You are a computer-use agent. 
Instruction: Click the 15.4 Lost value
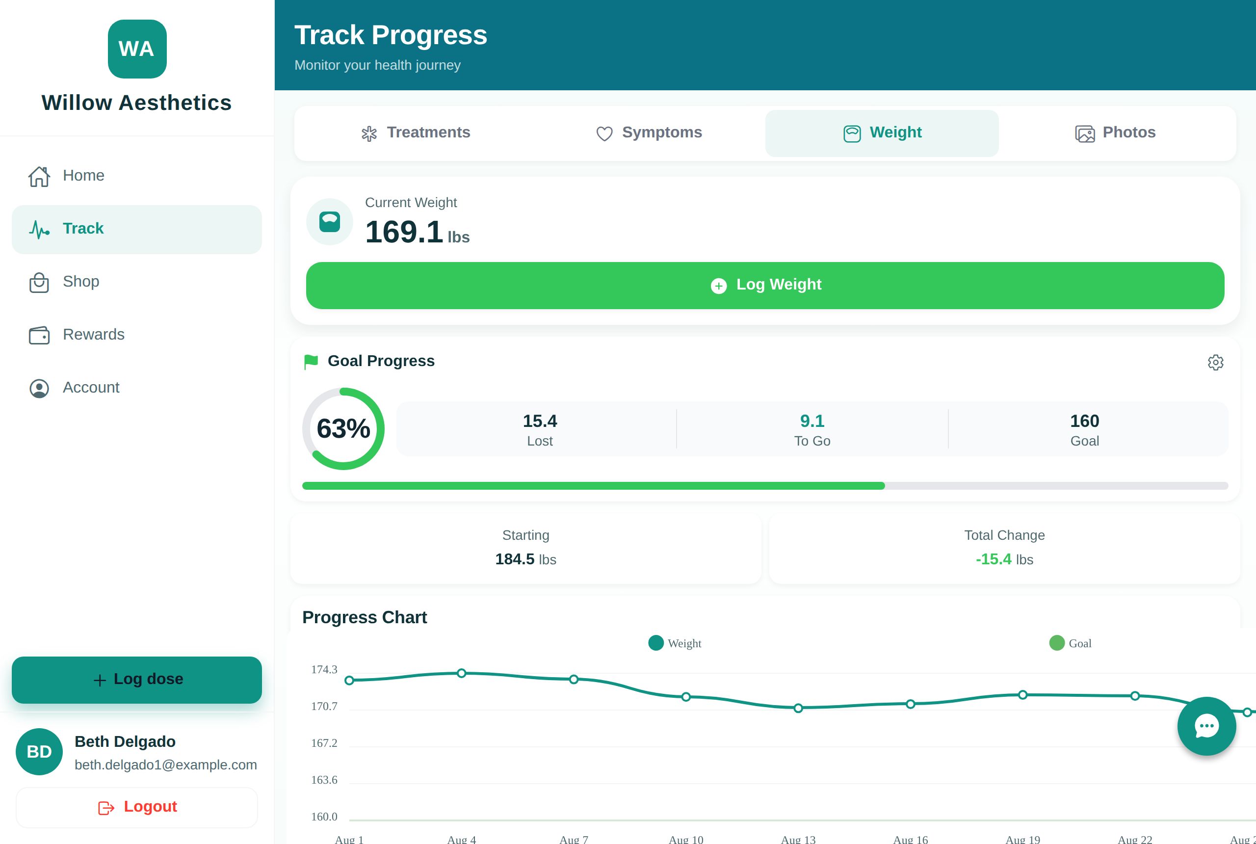(540, 421)
